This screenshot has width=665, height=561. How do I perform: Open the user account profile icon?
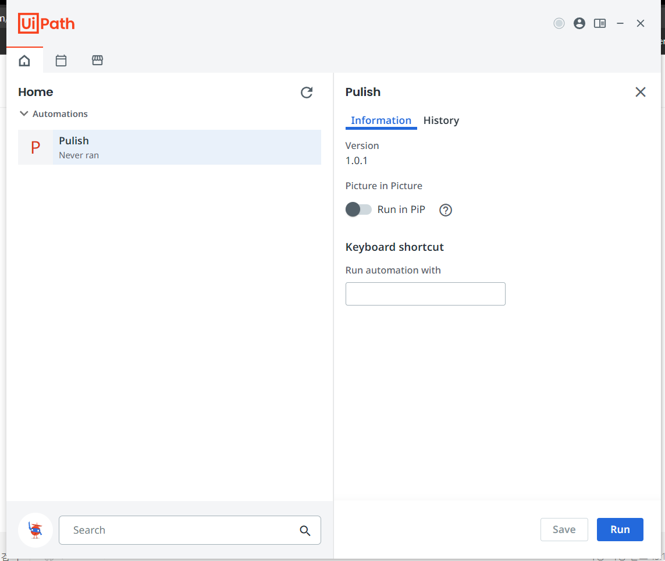[579, 23]
